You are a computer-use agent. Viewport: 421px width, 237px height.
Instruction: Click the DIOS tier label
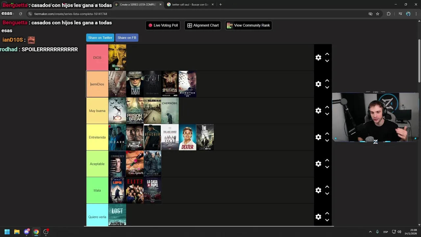97,58
